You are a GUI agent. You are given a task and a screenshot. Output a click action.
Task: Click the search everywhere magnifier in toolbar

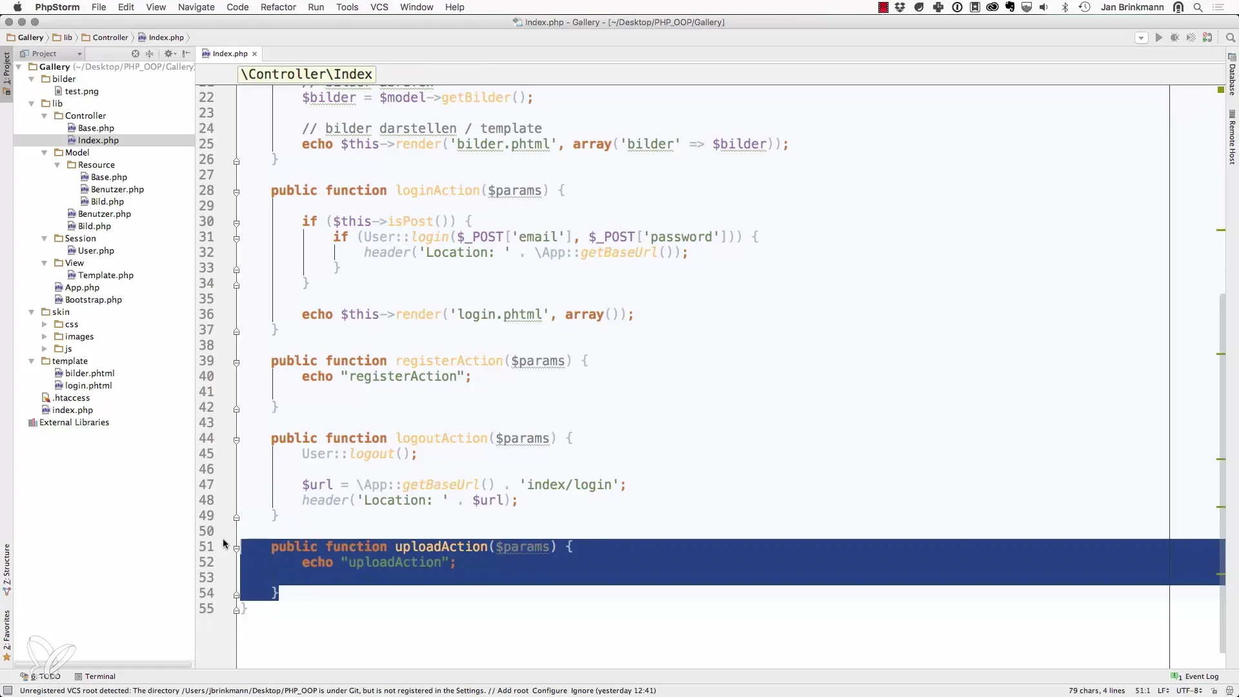click(x=1231, y=37)
